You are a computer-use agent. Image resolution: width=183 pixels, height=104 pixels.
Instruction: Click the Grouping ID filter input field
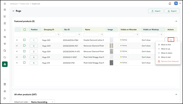click(49, 34)
